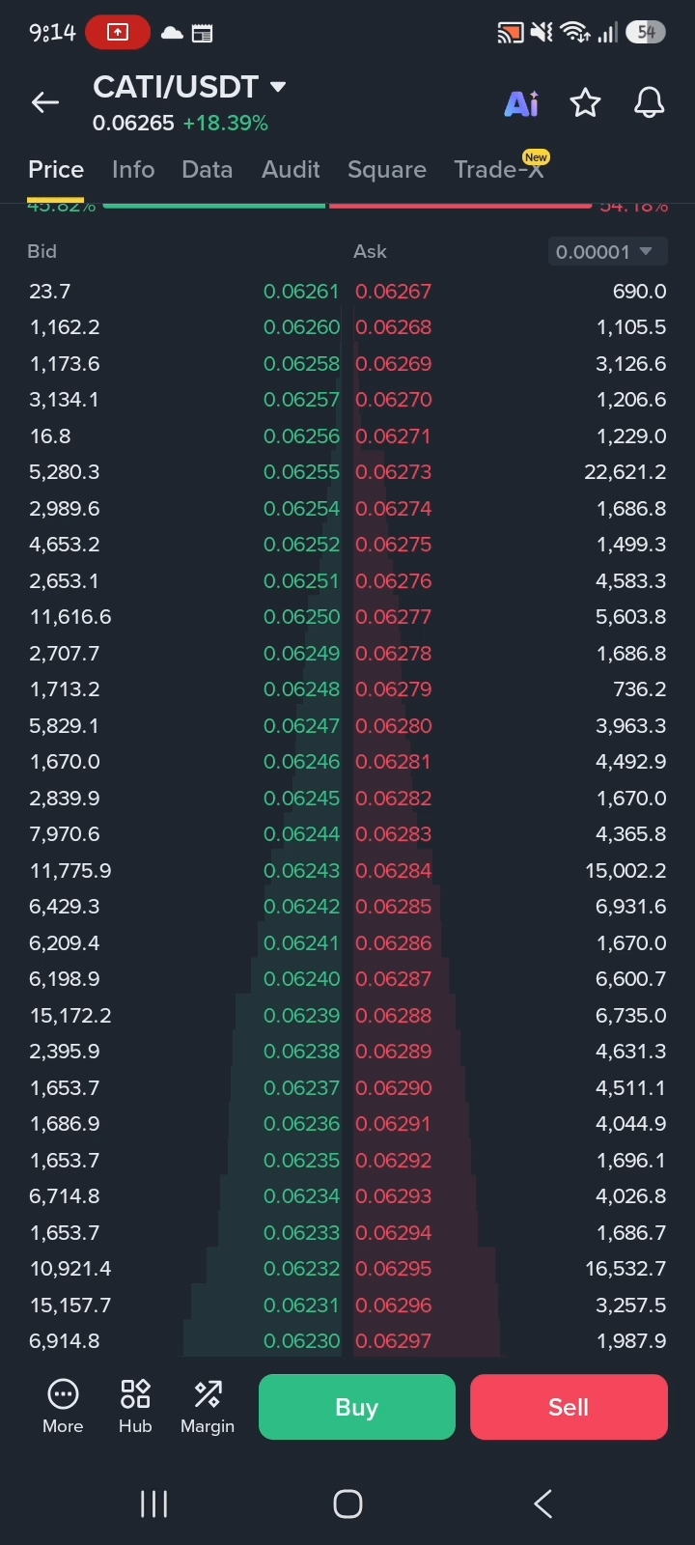Tap the Android recent apps button
The image size is (695, 1545).
153,1503
